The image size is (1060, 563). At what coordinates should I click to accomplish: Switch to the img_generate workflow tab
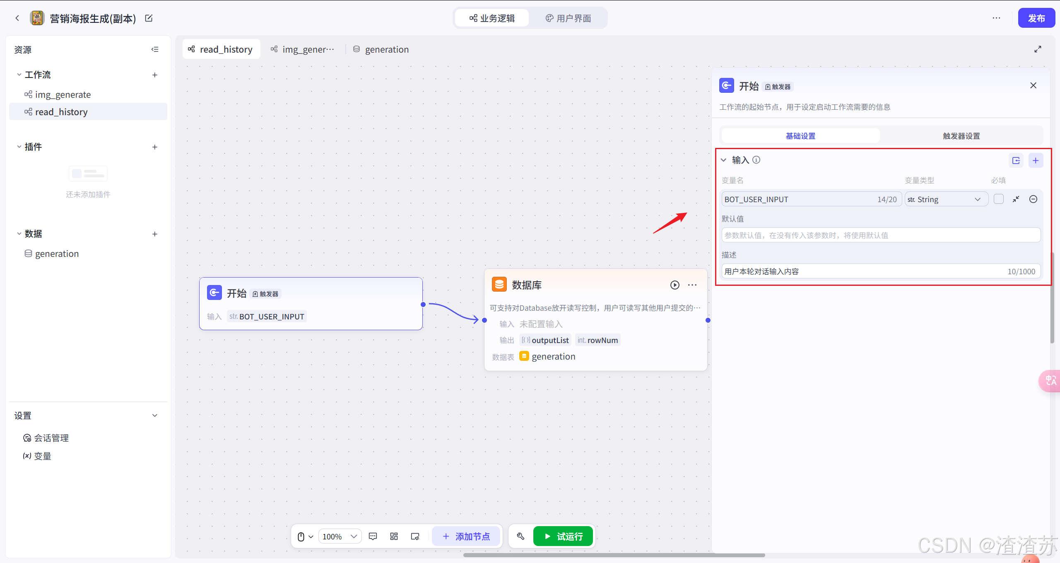303,49
